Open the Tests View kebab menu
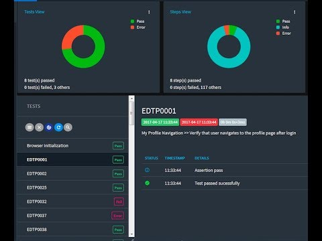This screenshot has height=241, width=322. click(x=149, y=12)
